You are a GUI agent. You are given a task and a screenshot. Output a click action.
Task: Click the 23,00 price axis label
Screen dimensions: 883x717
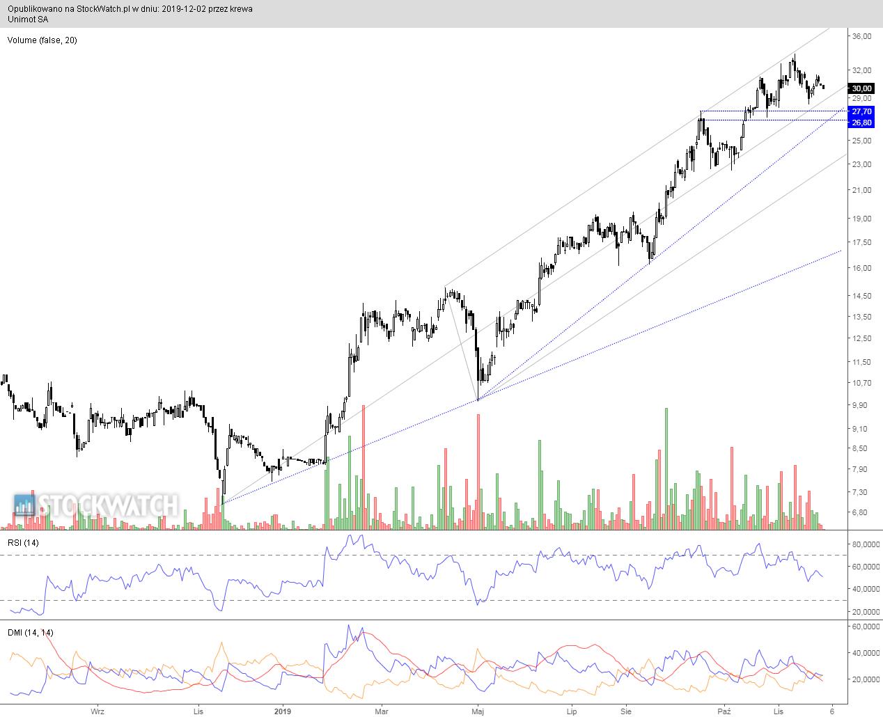[862, 165]
